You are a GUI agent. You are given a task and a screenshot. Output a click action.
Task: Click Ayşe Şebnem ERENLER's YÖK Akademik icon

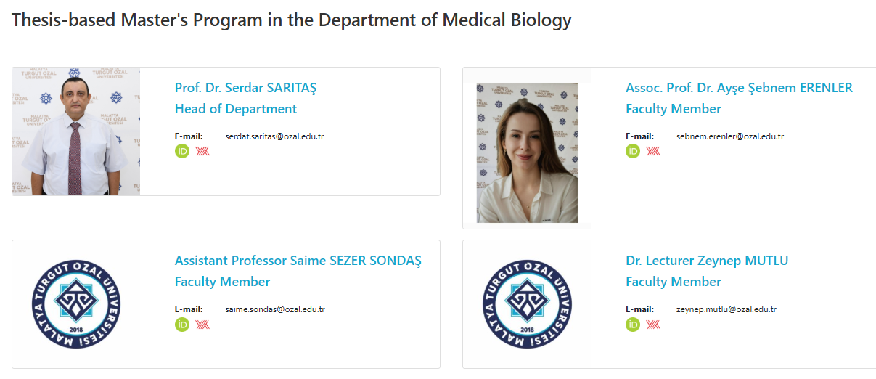pyautogui.click(x=653, y=151)
